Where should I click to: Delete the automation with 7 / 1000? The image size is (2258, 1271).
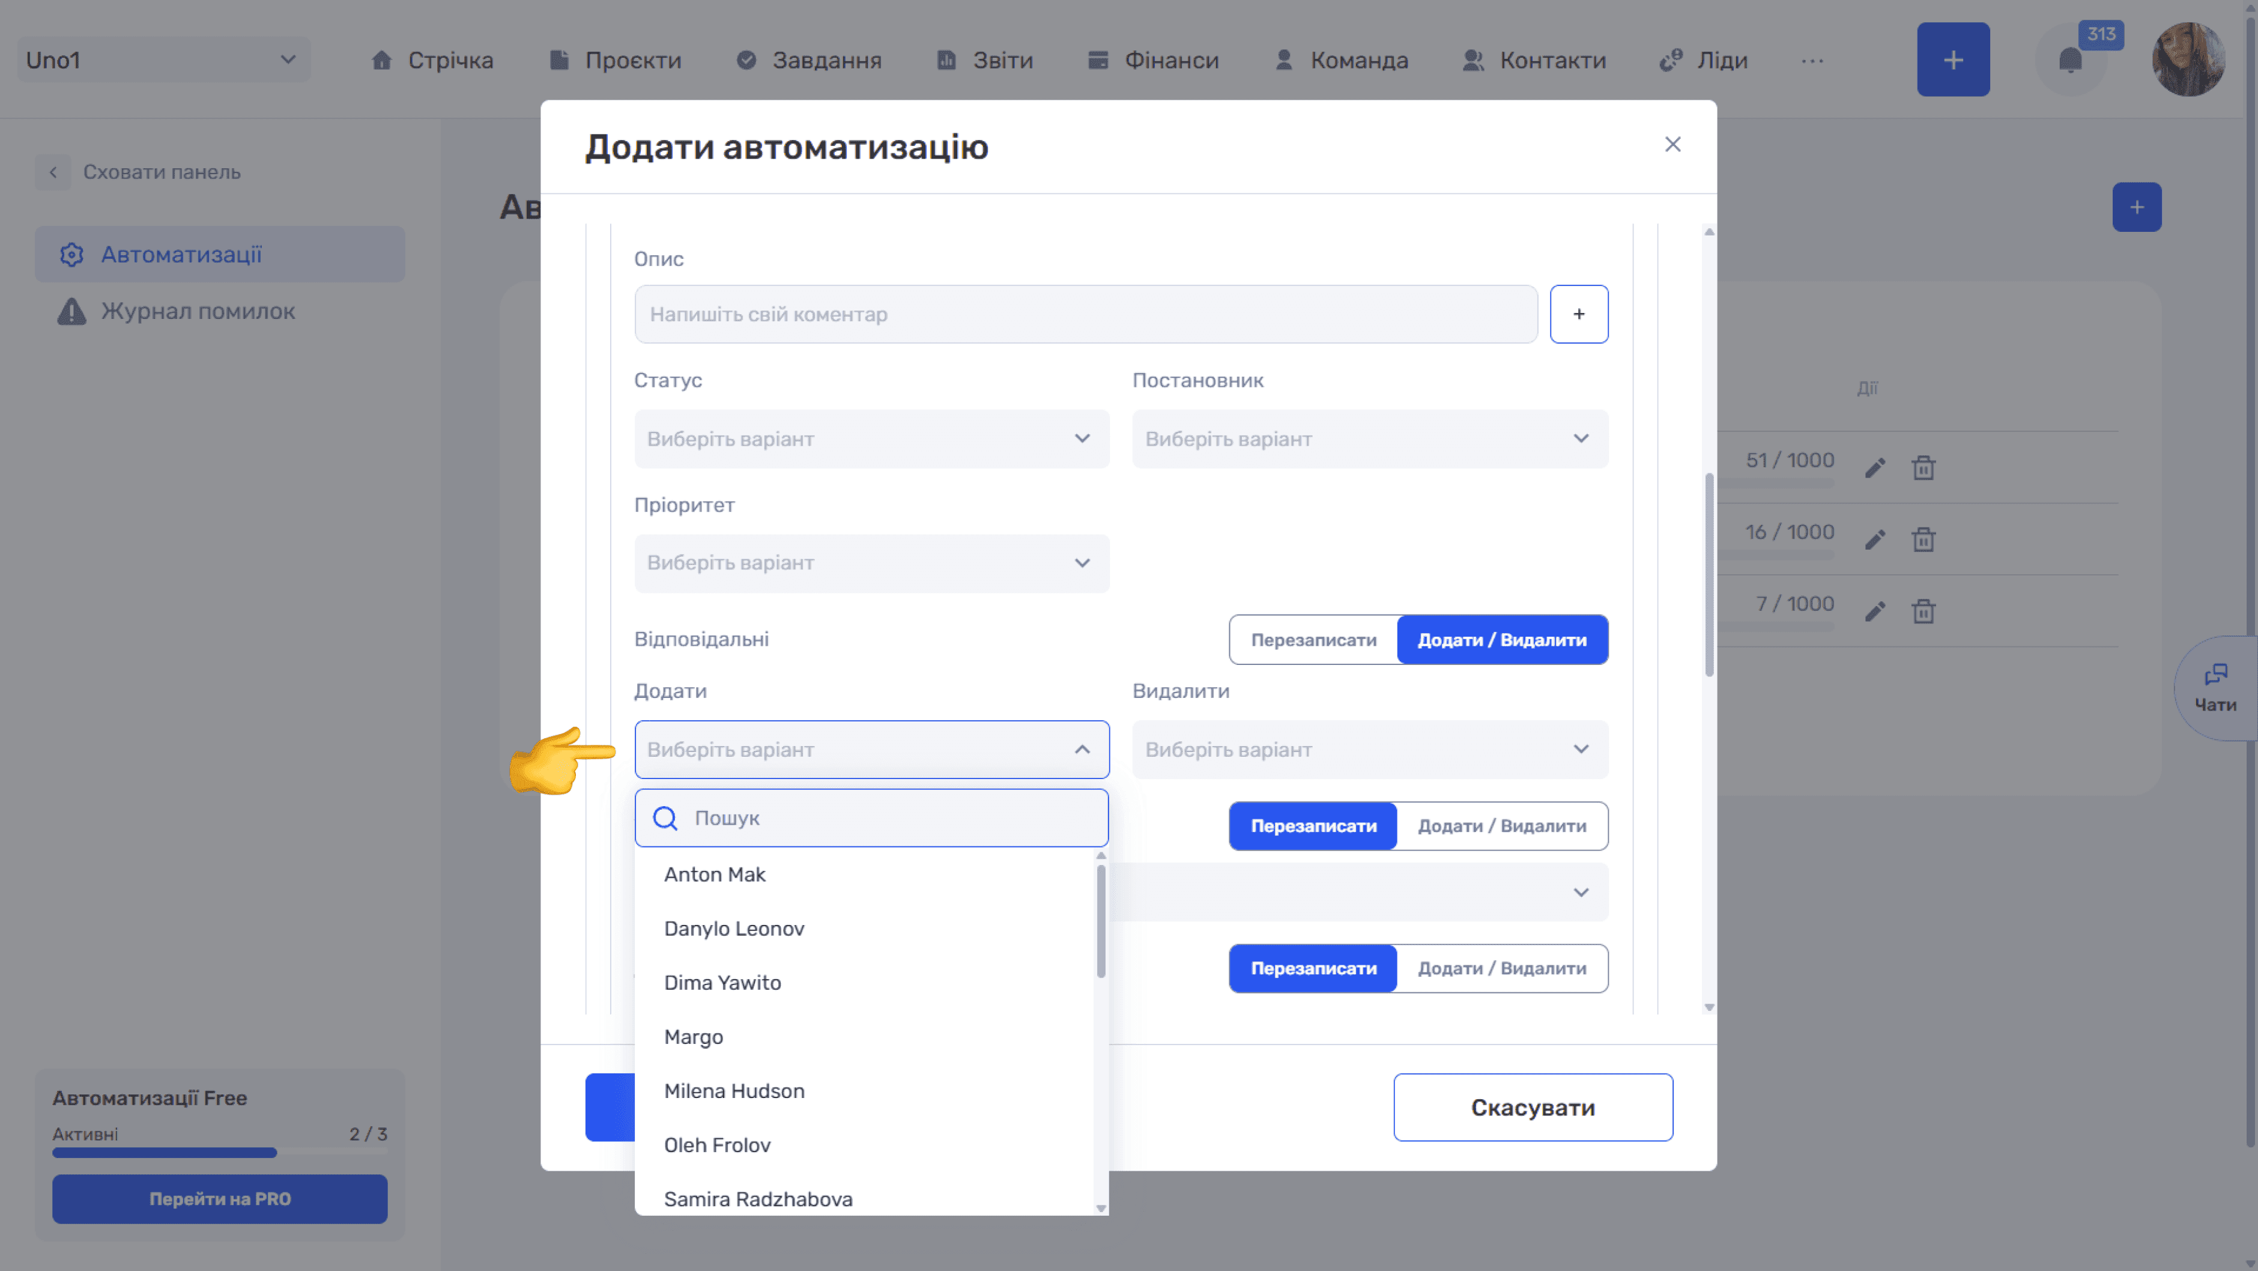[1923, 611]
